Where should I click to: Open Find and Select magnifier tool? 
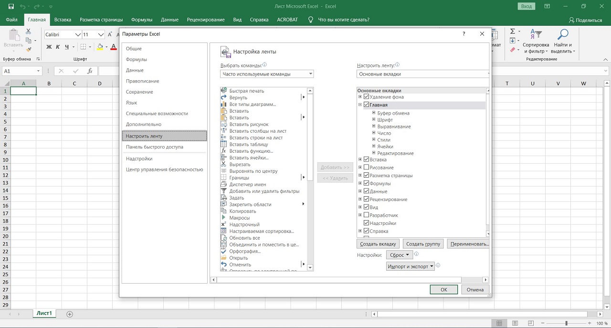[x=563, y=35]
